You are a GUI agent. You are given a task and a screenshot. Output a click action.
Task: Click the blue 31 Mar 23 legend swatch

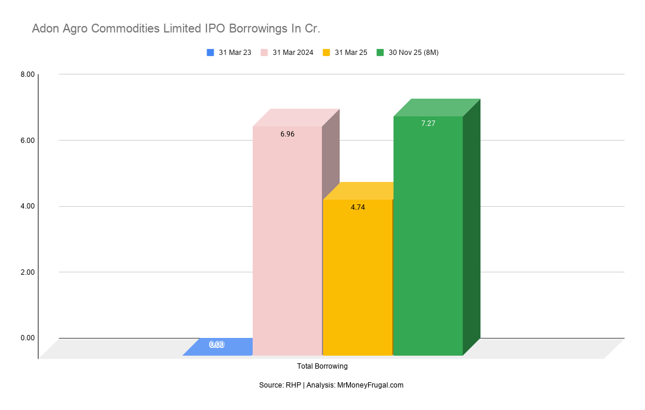pyautogui.click(x=210, y=53)
